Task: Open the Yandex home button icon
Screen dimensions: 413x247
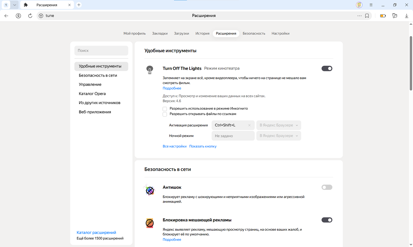Action: click(18, 16)
